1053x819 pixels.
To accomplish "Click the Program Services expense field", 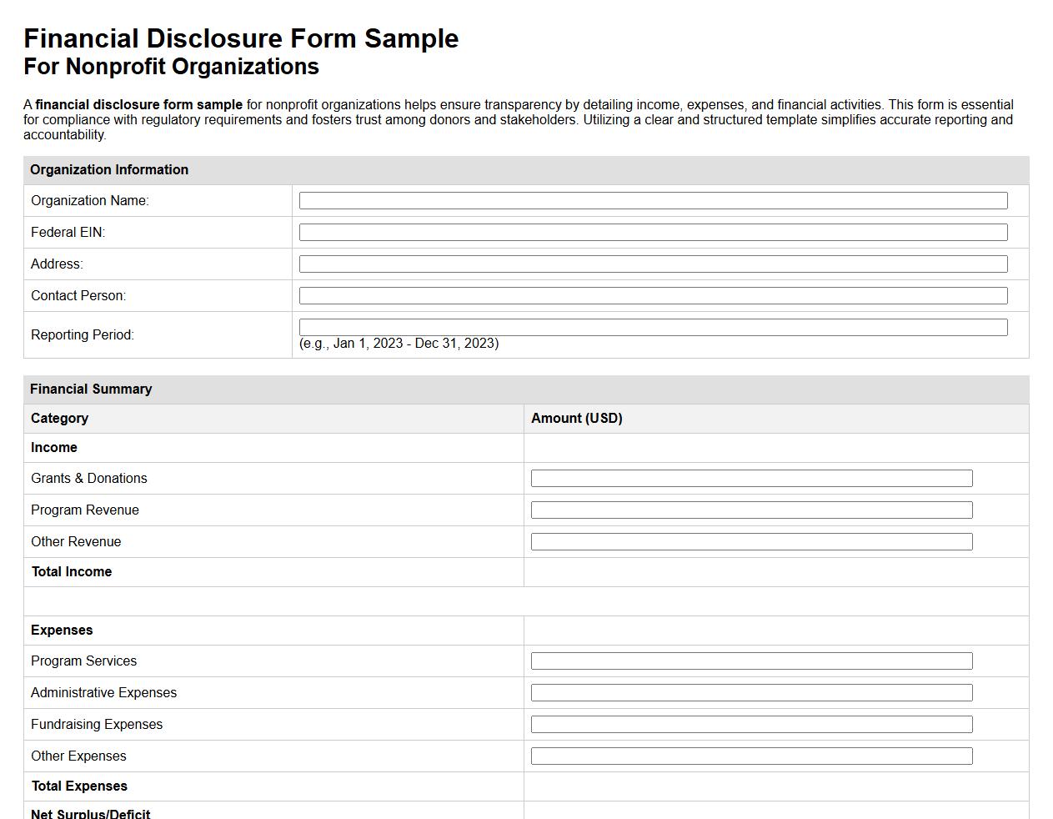I will 751,661.
